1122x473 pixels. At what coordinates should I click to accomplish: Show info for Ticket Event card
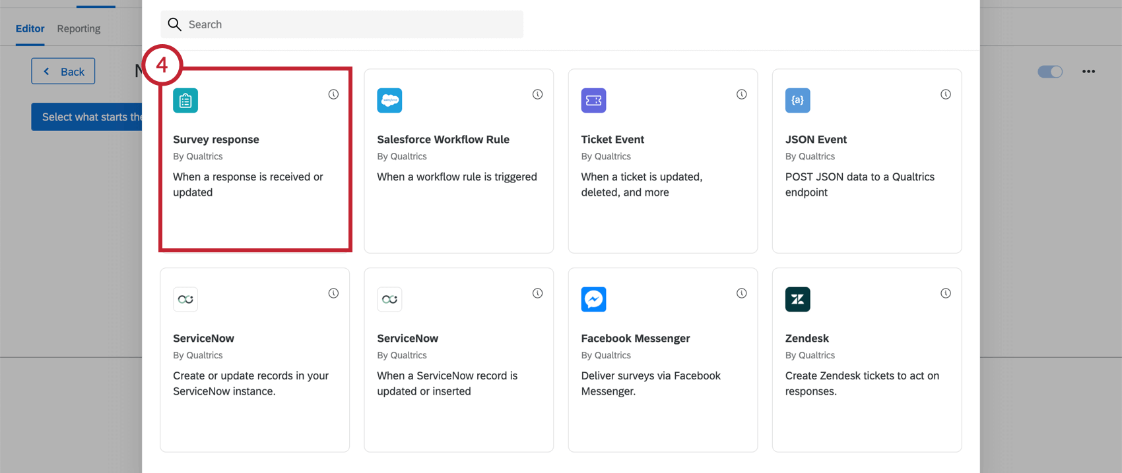coord(741,94)
